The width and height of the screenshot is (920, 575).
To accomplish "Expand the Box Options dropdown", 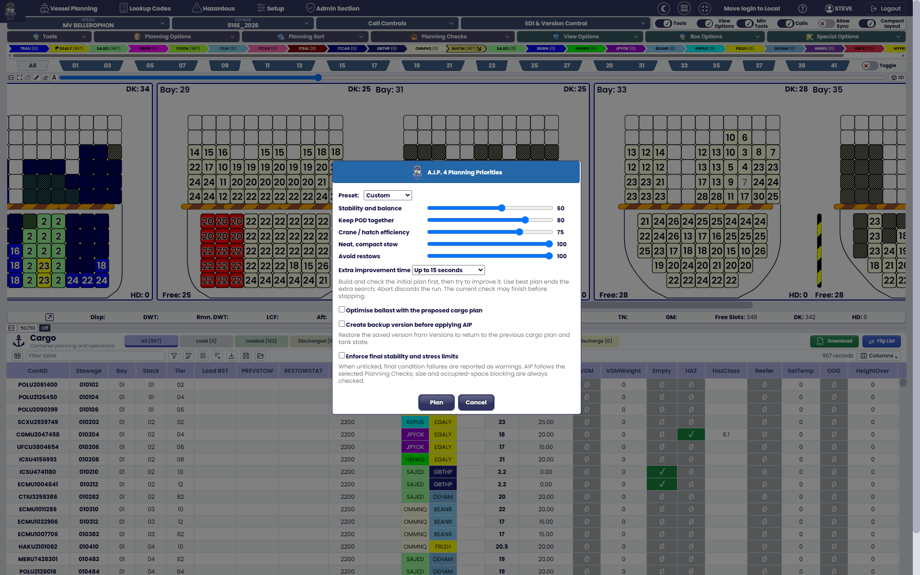I will (705, 36).
